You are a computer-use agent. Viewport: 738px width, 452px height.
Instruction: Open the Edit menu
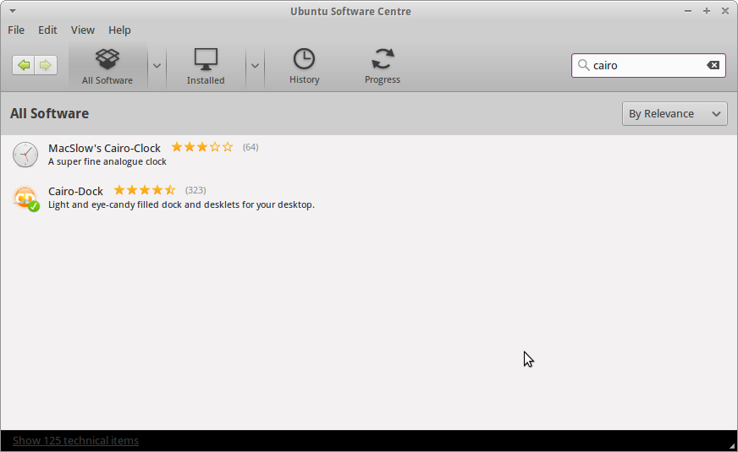point(47,30)
